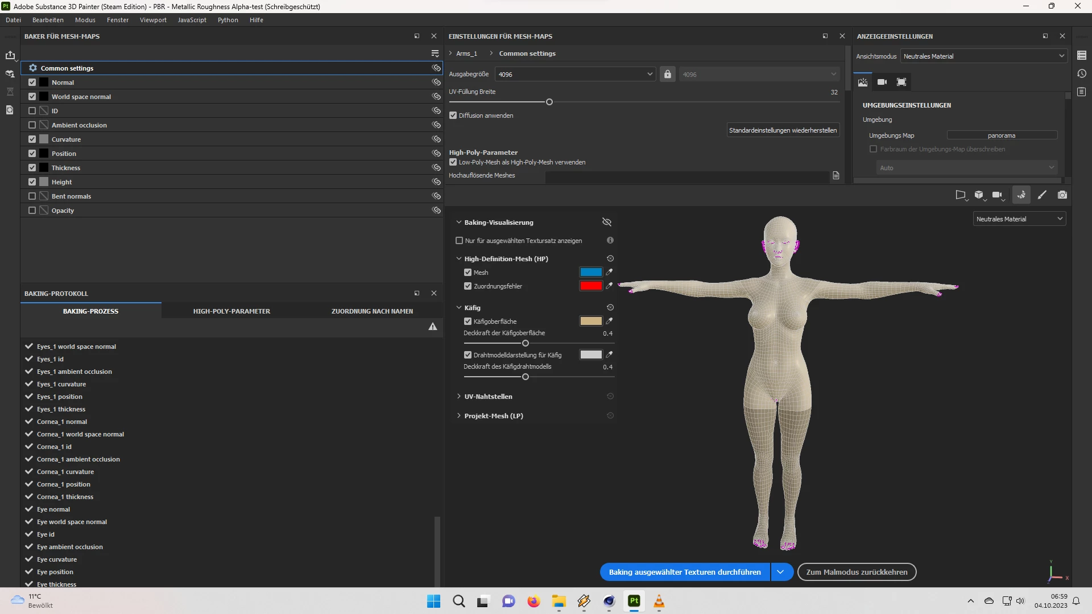Image resolution: width=1092 pixels, height=614 pixels.
Task: Open the Baker panel hamburger menu
Action: pos(435,53)
